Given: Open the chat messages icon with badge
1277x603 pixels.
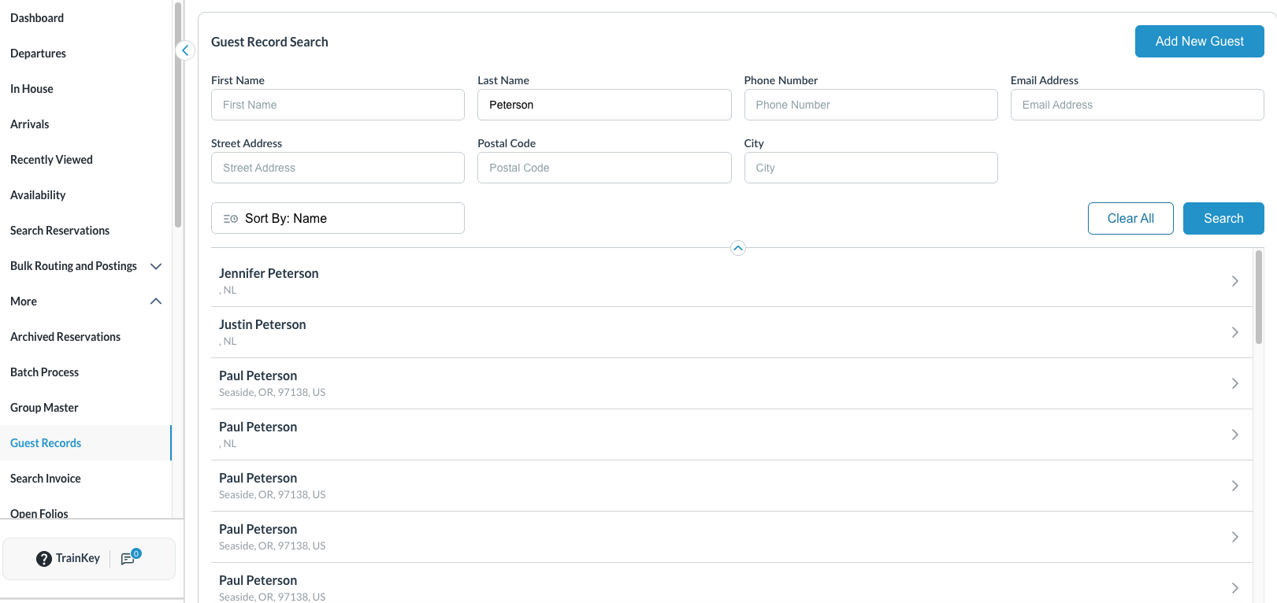Looking at the screenshot, I should coord(129,558).
